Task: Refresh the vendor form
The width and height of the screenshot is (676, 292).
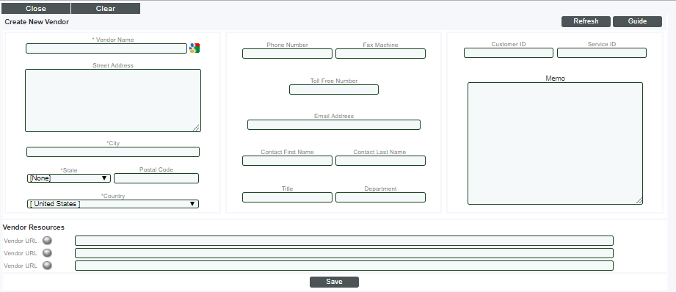Action: pyautogui.click(x=586, y=21)
